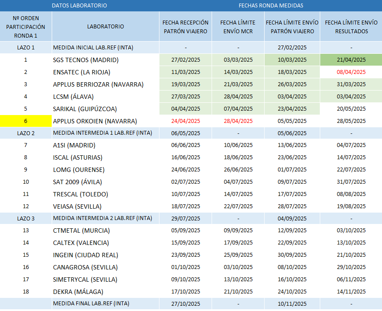Click the 23/06/2025 date cell

292,157
